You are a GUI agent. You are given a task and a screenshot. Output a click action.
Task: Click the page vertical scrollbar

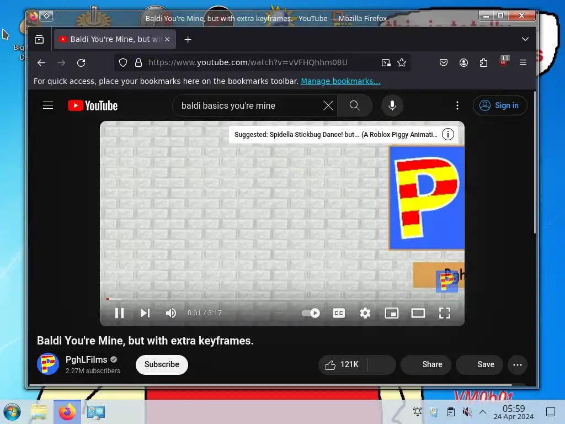(535, 162)
